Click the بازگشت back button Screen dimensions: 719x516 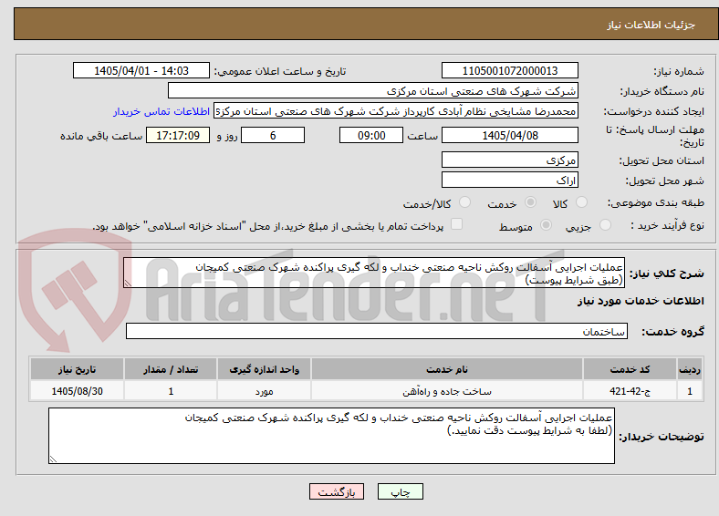(336, 491)
